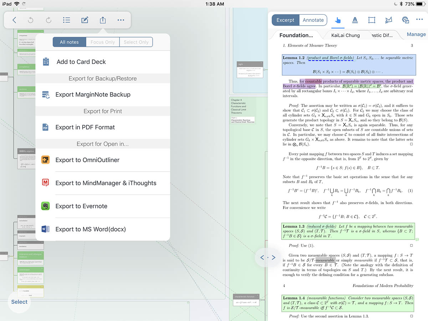
Task: Tap the Lemma 1.4 green excerpt box
Action: click(348, 303)
